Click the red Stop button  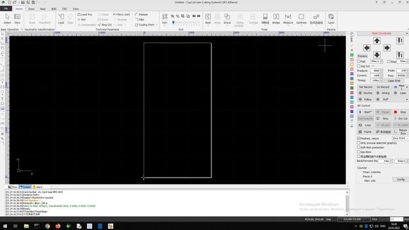click(401, 112)
